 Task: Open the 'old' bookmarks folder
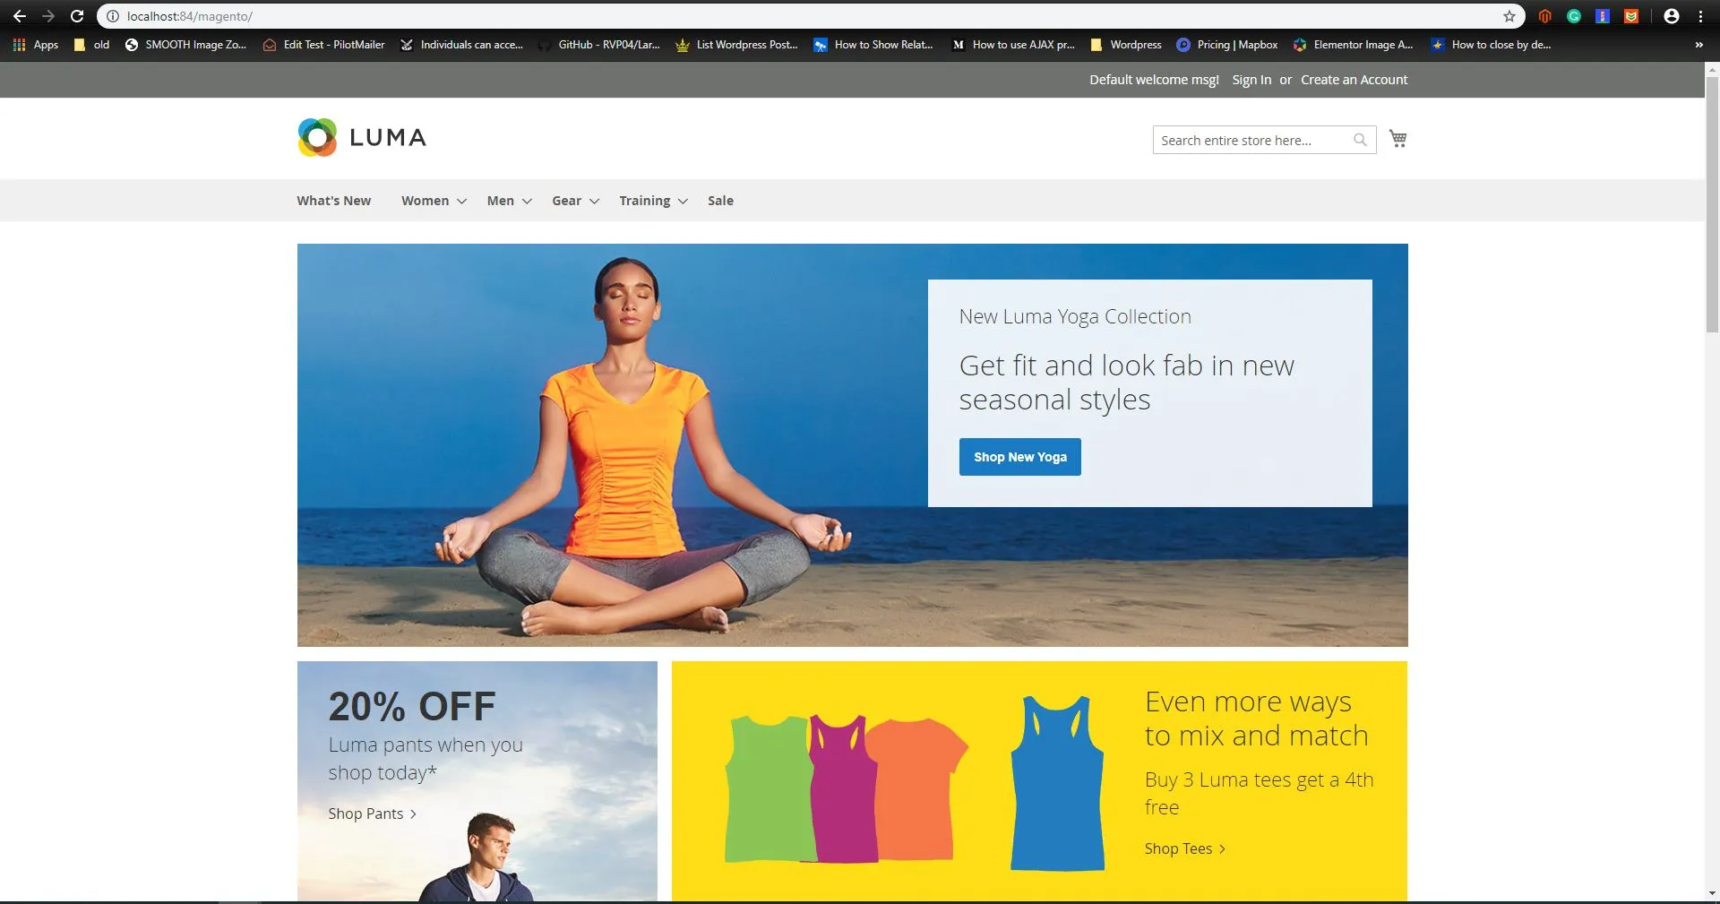click(x=91, y=45)
